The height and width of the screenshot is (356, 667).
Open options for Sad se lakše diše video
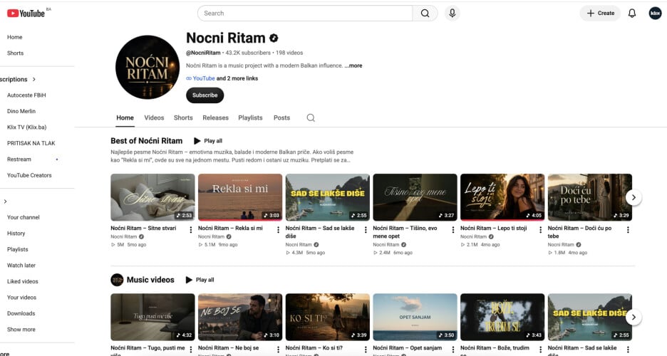(366, 230)
